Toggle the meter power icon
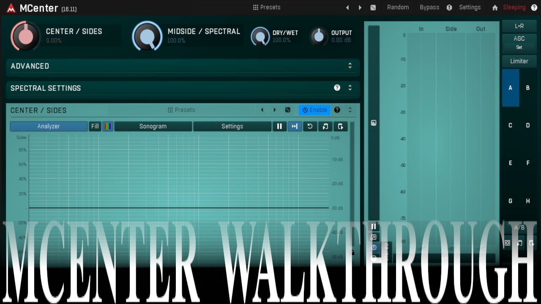Image resolution: width=541 pixels, height=304 pixels. coord(374,247)
